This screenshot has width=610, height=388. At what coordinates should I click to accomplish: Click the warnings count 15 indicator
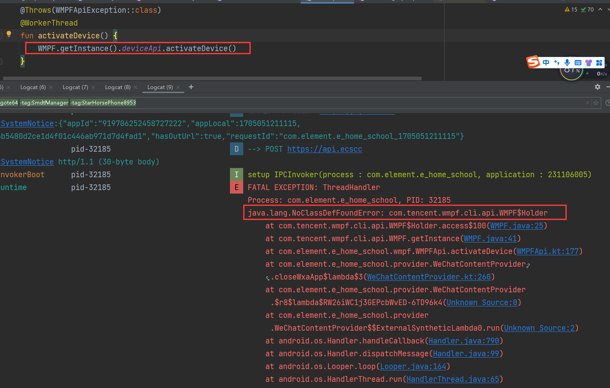point(571,9)
